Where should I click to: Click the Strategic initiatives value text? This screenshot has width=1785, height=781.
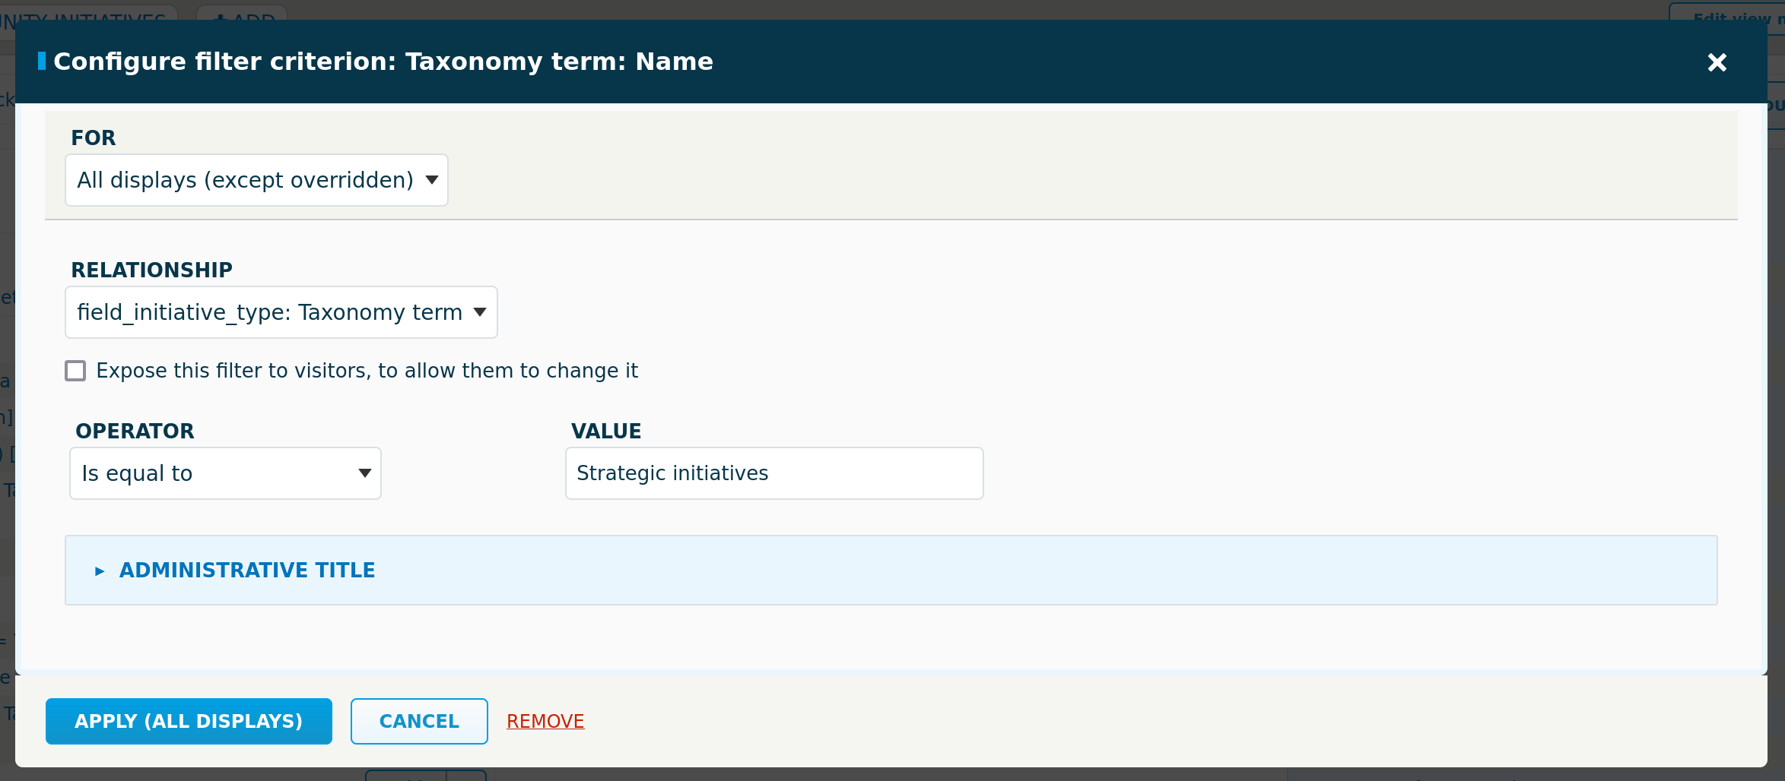tap(672, 473)
